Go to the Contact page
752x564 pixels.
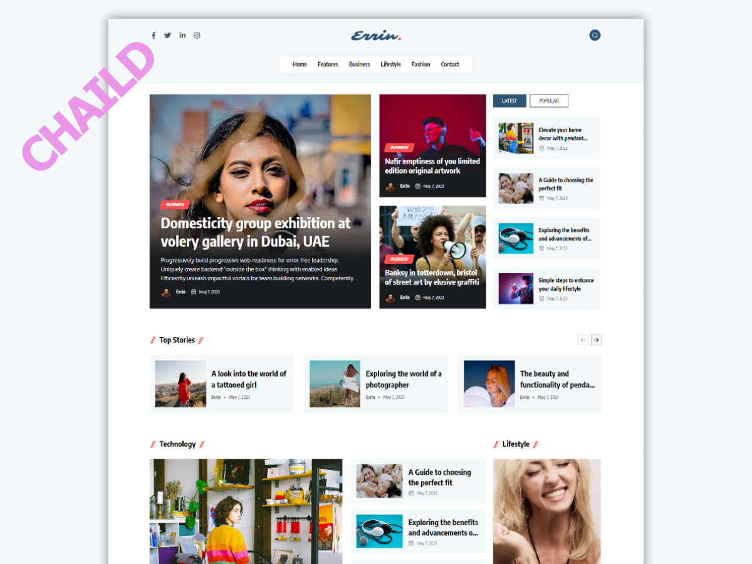[450, 65]
